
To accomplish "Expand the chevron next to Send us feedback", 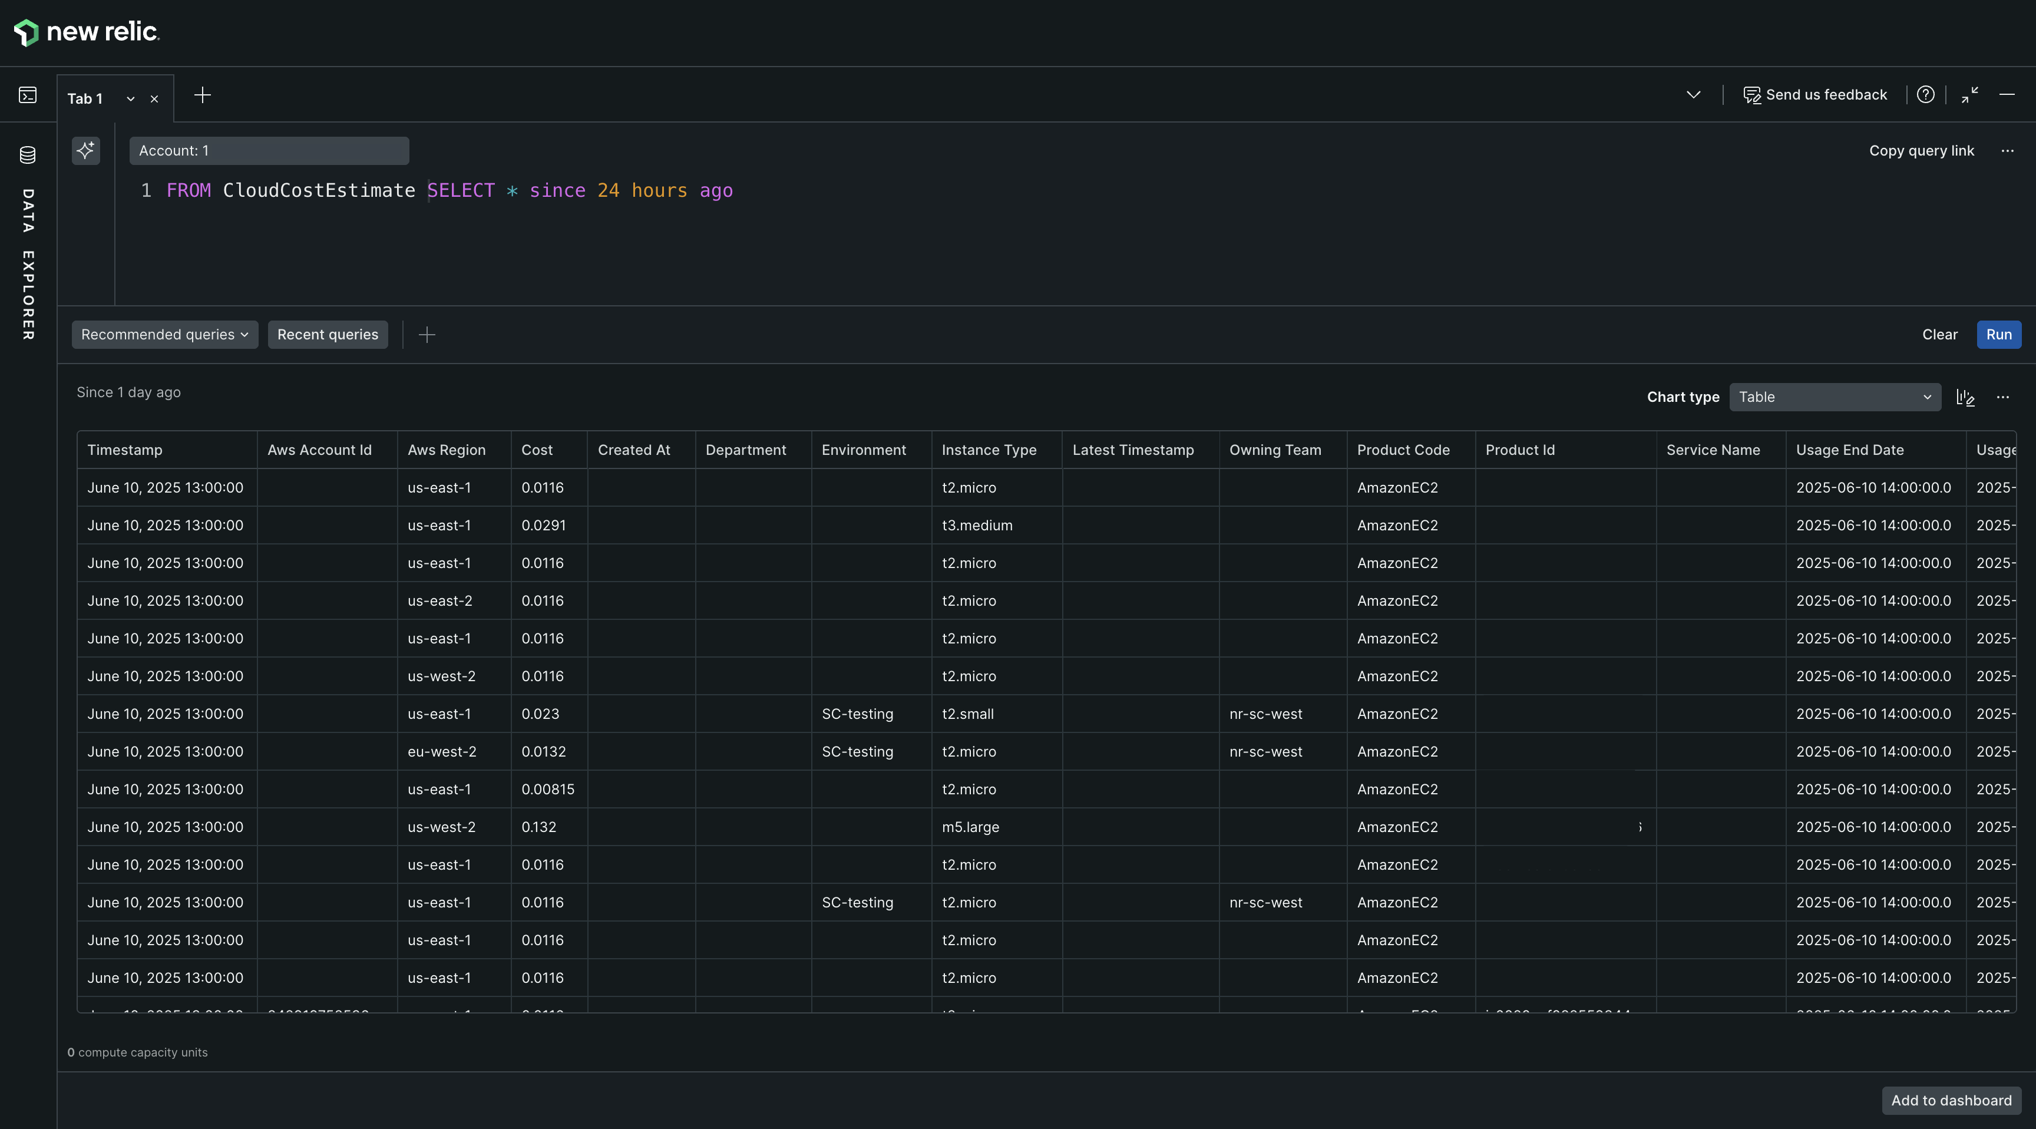I will 1693,95.
